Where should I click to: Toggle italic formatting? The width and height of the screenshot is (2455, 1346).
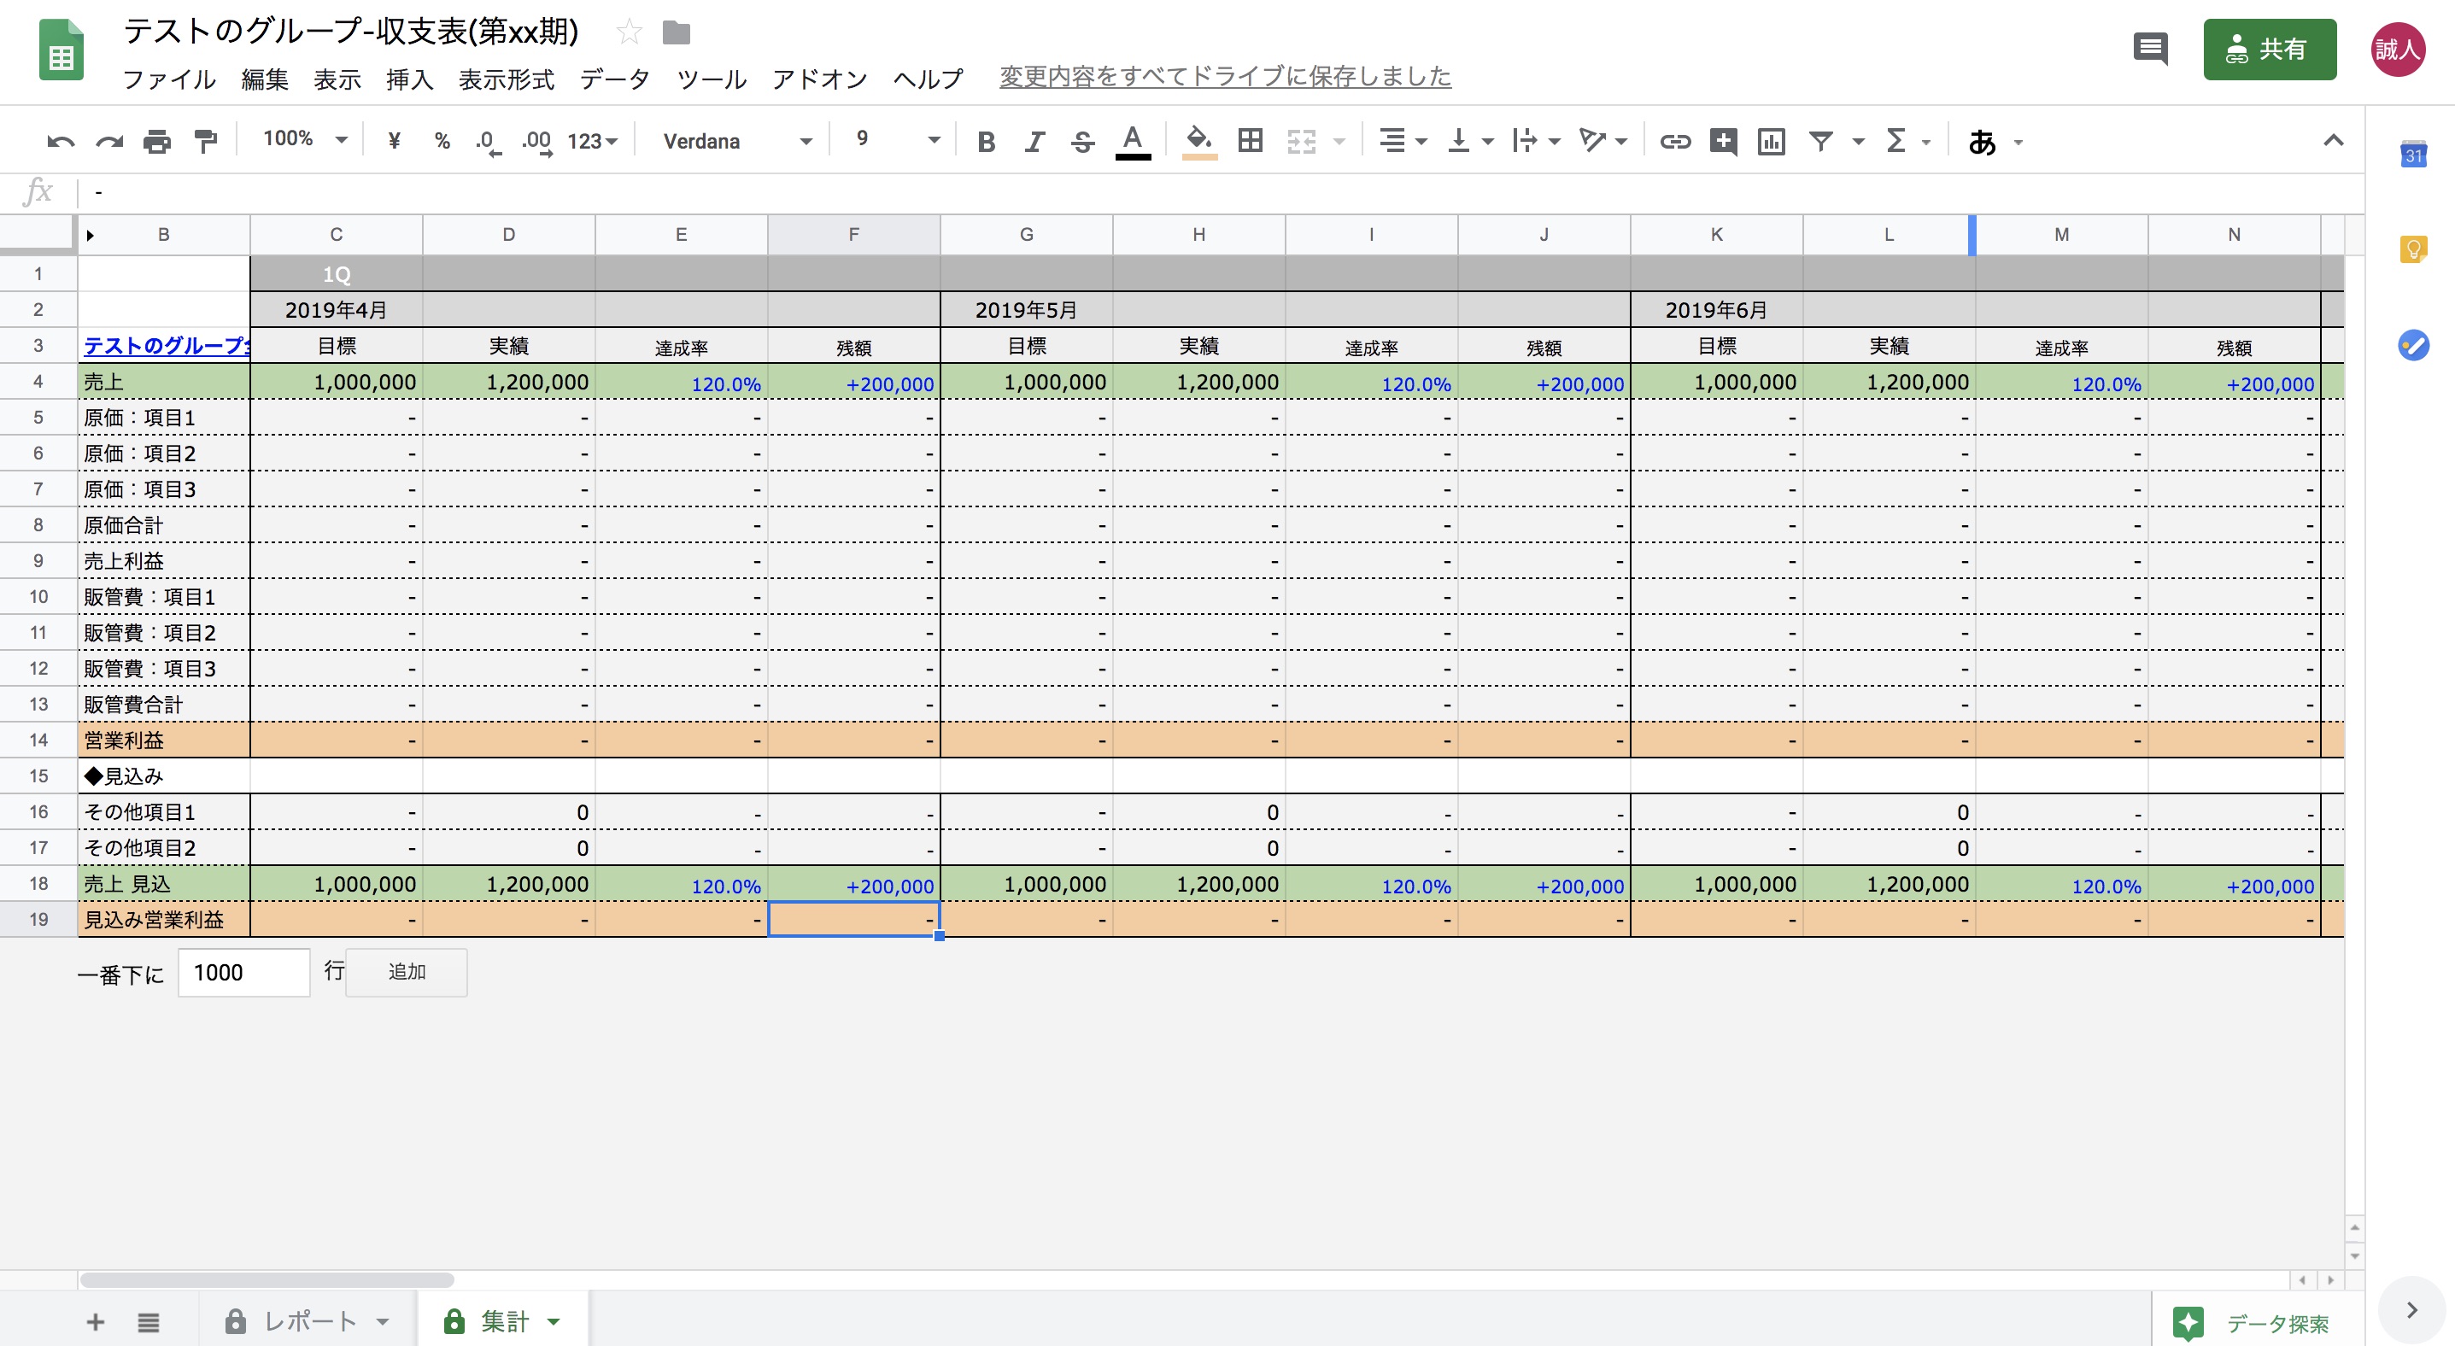point(1034,142)
